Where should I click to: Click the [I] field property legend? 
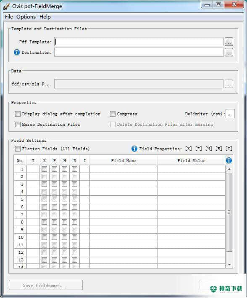pos(229,149)
